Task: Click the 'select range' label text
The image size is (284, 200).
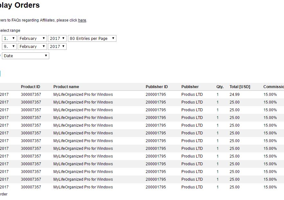Action: [x=10, y=31]
